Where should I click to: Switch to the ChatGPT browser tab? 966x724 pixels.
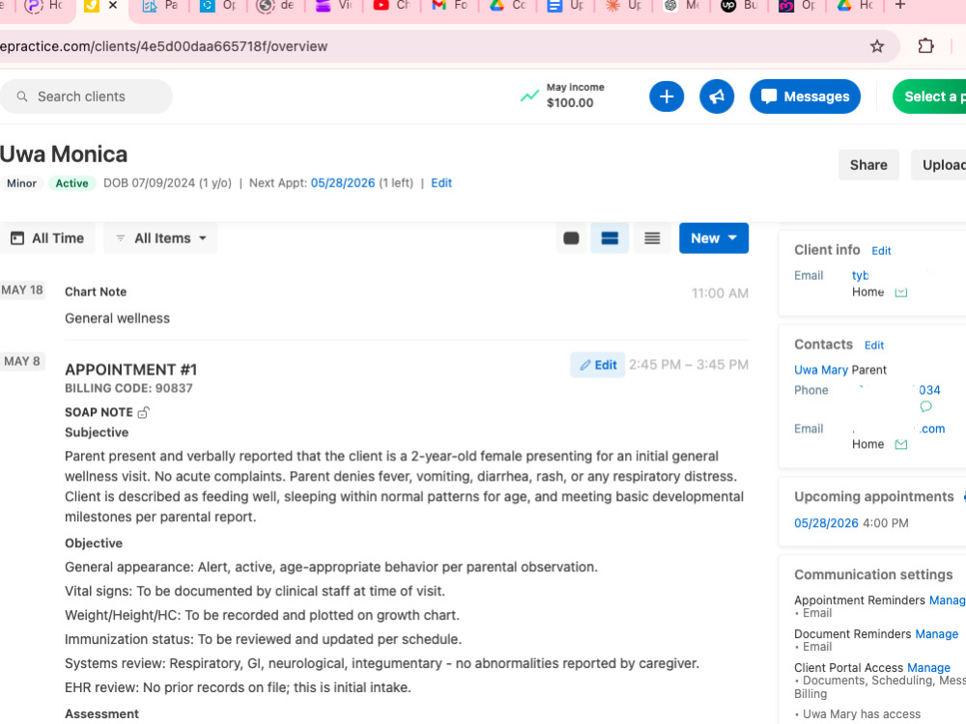681,6
